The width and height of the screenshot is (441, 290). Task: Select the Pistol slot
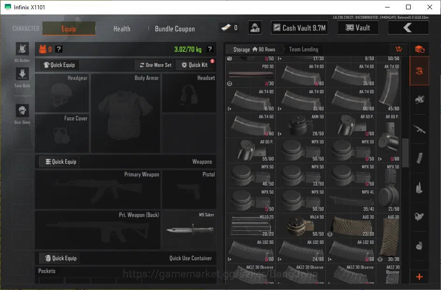click(x=189, y=190)
